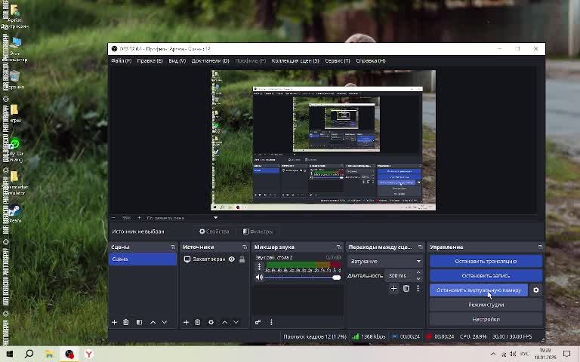The height and width of the screenshot is (362, 580).
Task: Toggle Режим студии
Action: pos(486,305)
